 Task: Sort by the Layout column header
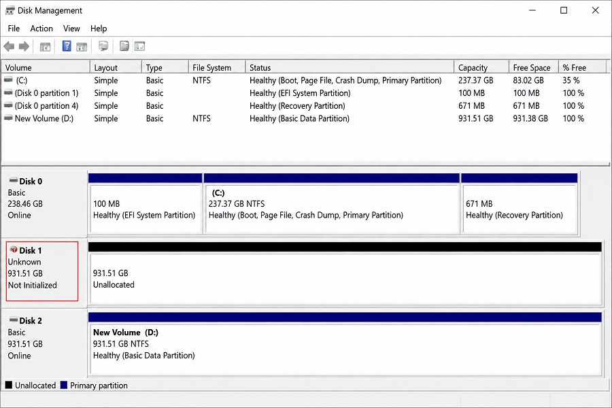point(116,67)
